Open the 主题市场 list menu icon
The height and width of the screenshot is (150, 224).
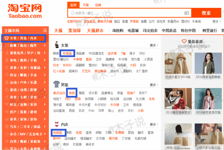[45, 30]
